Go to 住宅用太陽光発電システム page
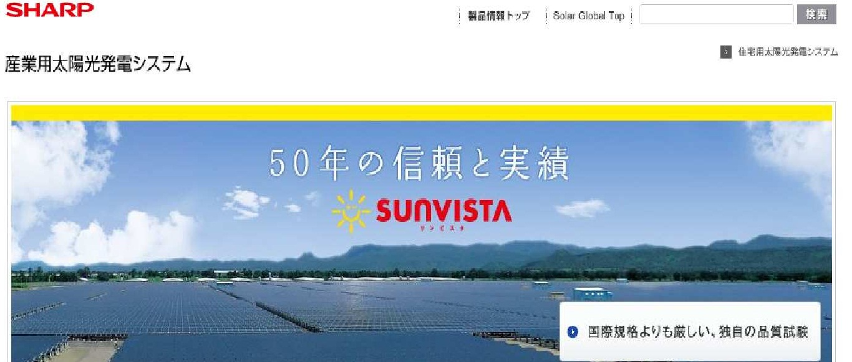The width and height of the screenshot is (852, 362). point(788,52)
